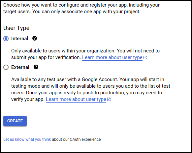The image size is (192, 153).
Task: Click the 'Only available to users within your organization' text
Action: (x=63, y=51)
